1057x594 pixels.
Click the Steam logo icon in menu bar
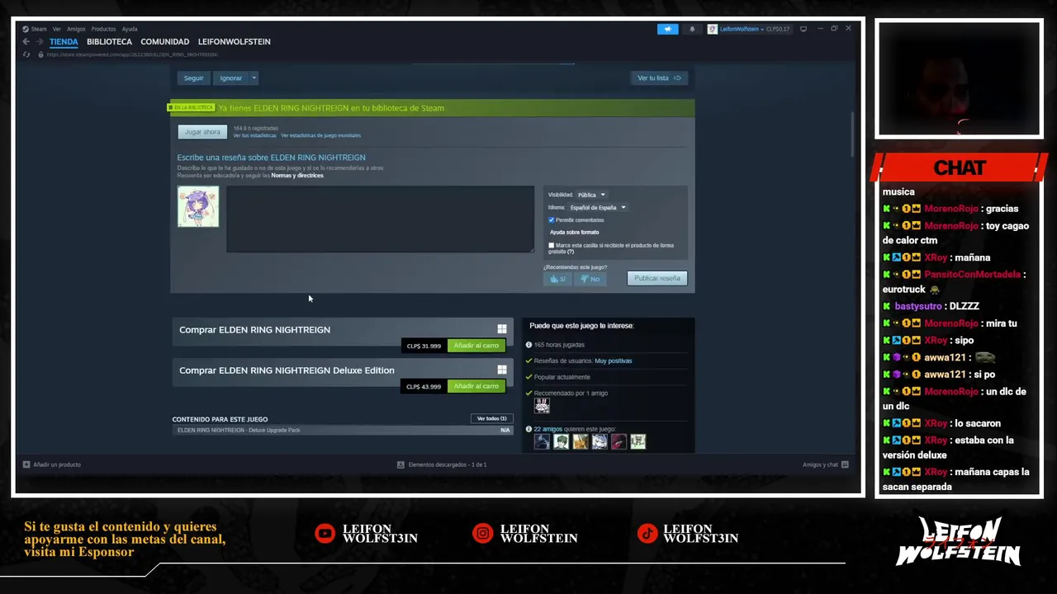[26, 29]
